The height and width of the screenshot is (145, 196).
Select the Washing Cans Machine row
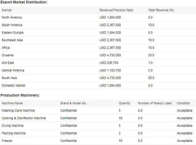(x=18, y=111)
